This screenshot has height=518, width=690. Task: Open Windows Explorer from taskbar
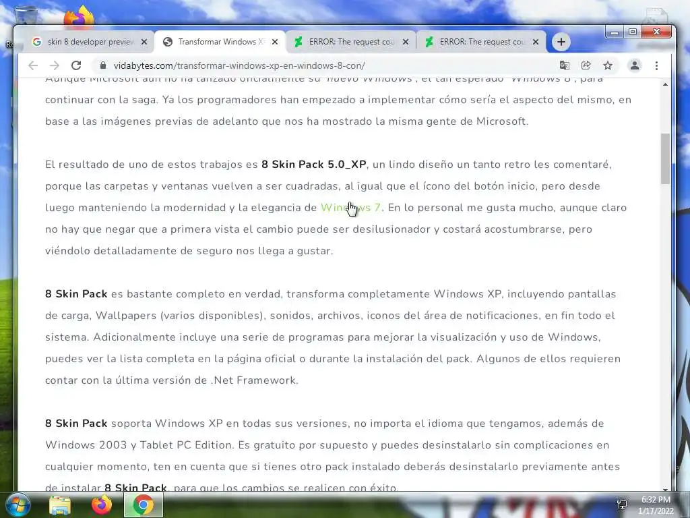[60, 505]
